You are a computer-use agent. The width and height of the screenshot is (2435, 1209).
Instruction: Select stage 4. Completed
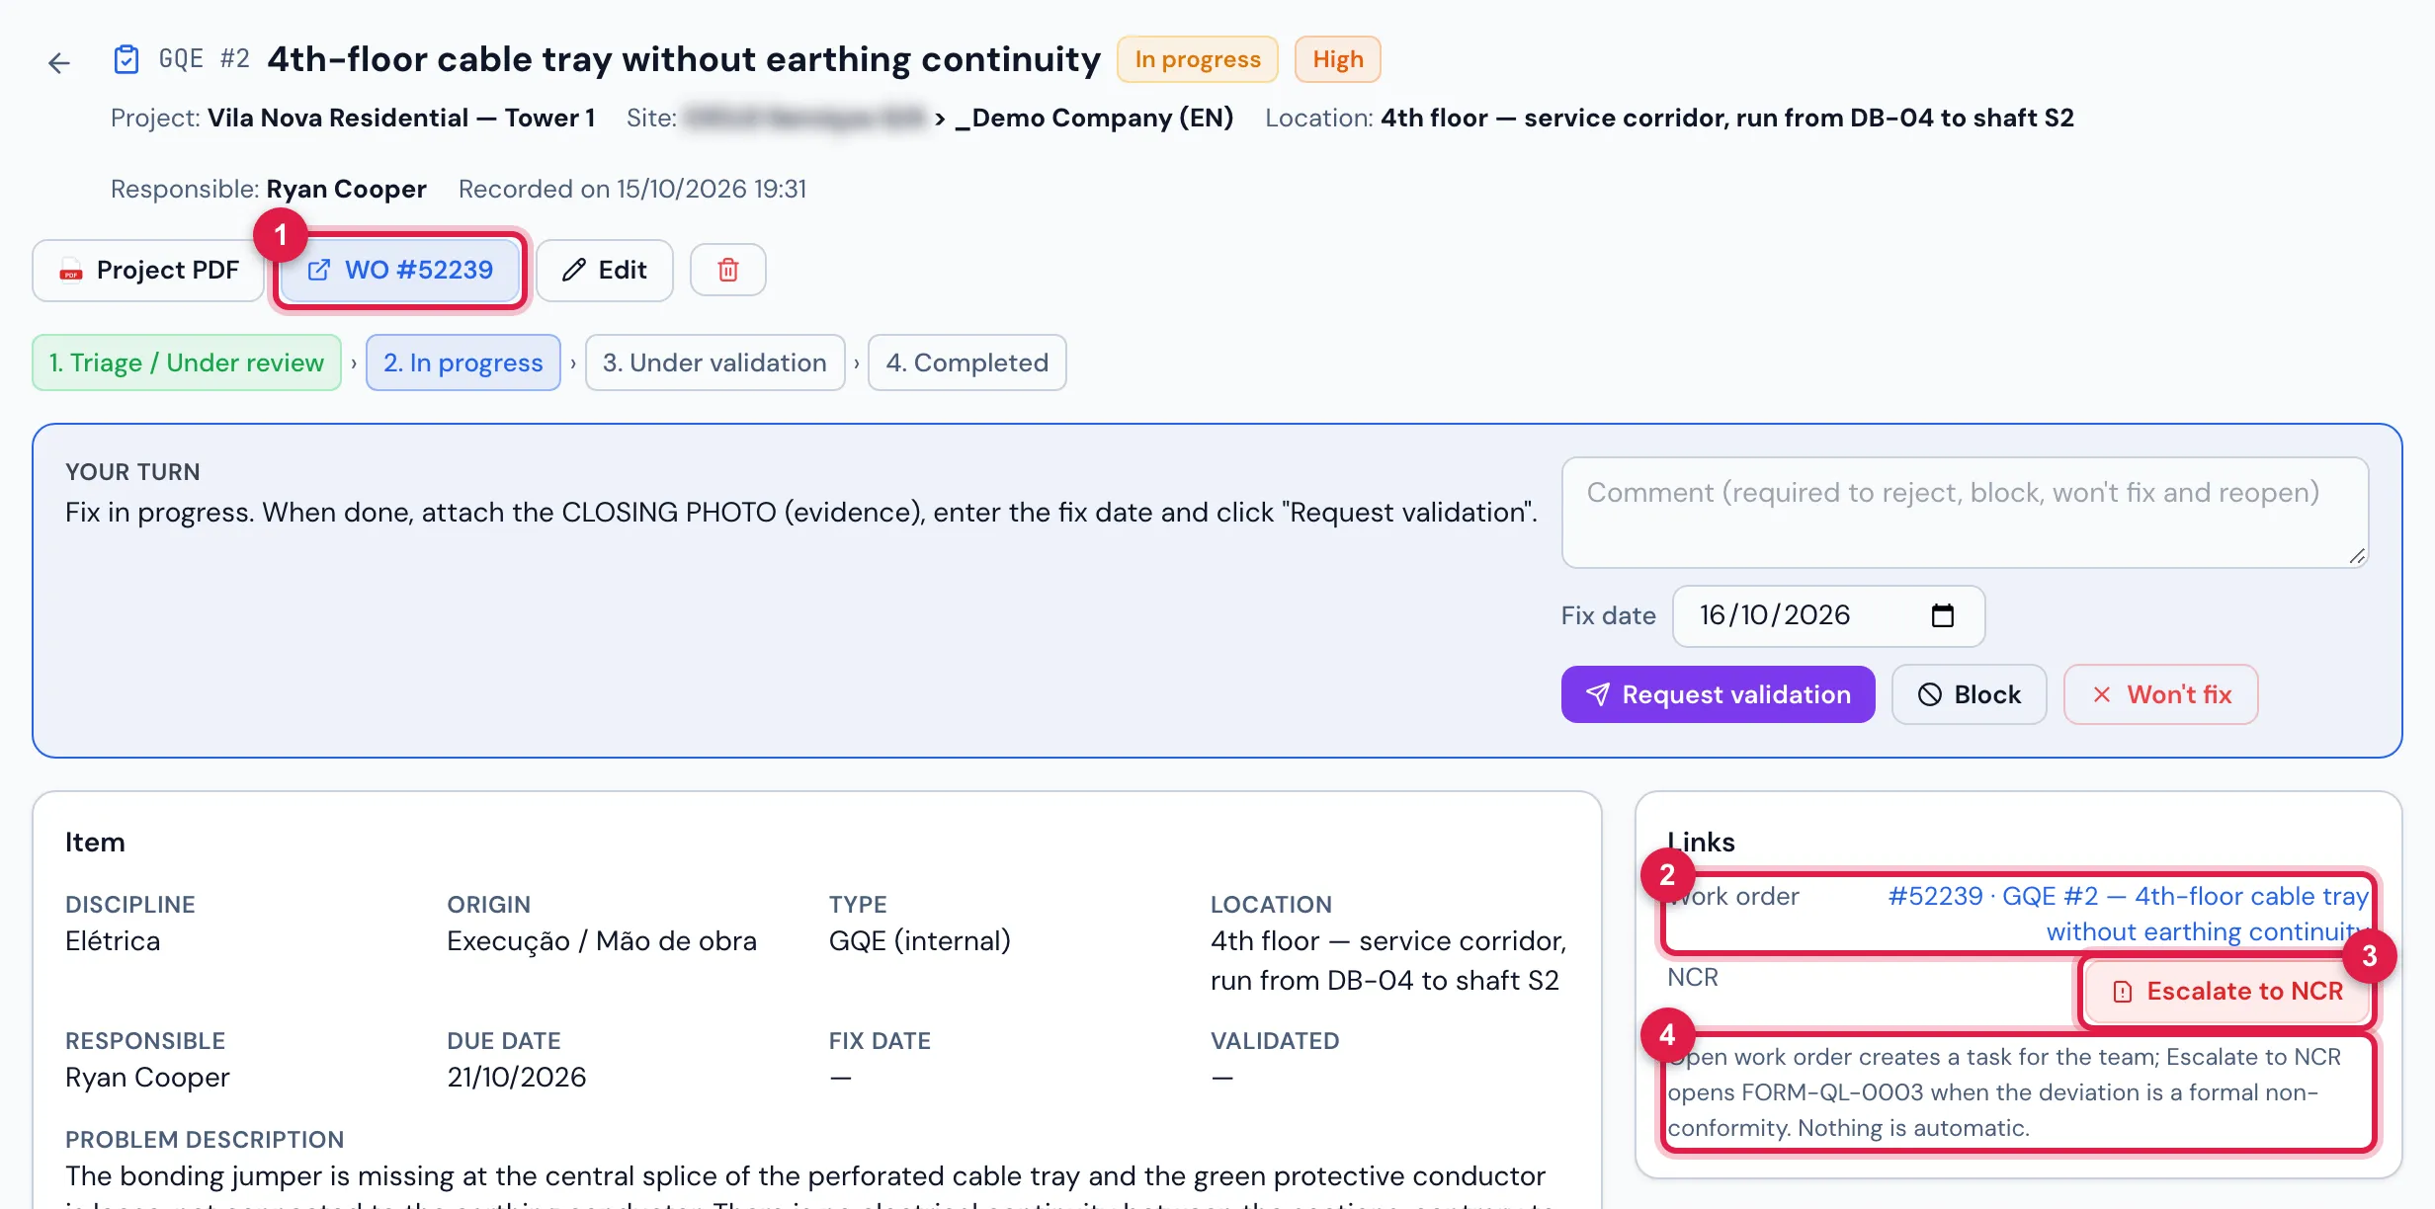click(967, 363)
